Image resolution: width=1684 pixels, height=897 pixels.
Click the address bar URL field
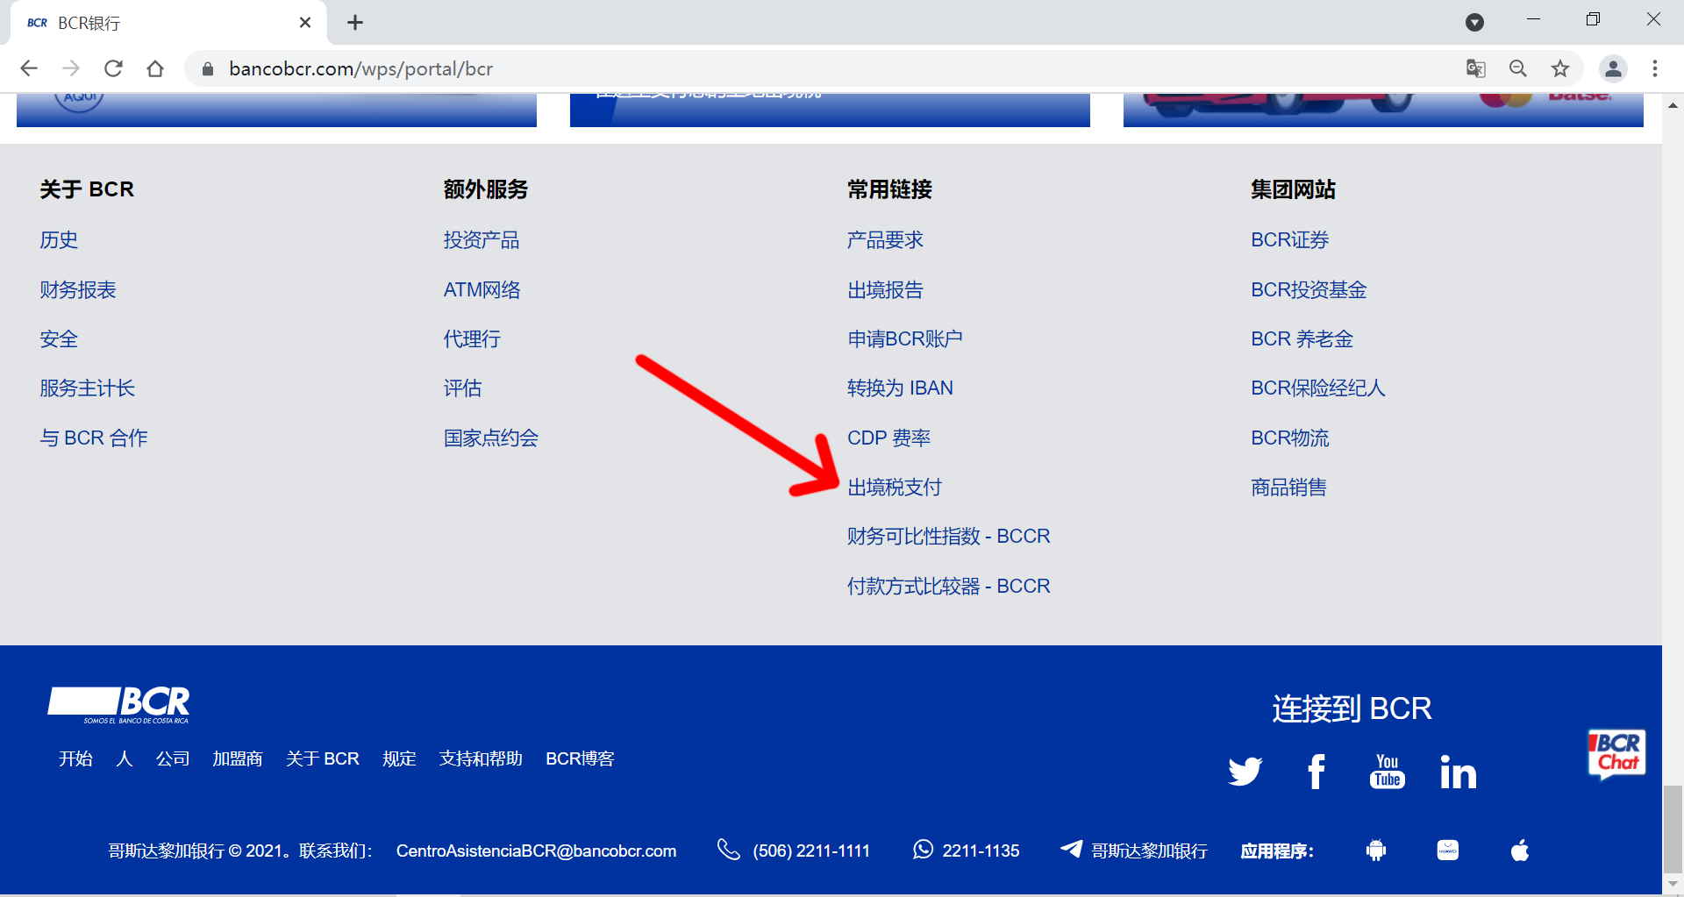[789, 68]
